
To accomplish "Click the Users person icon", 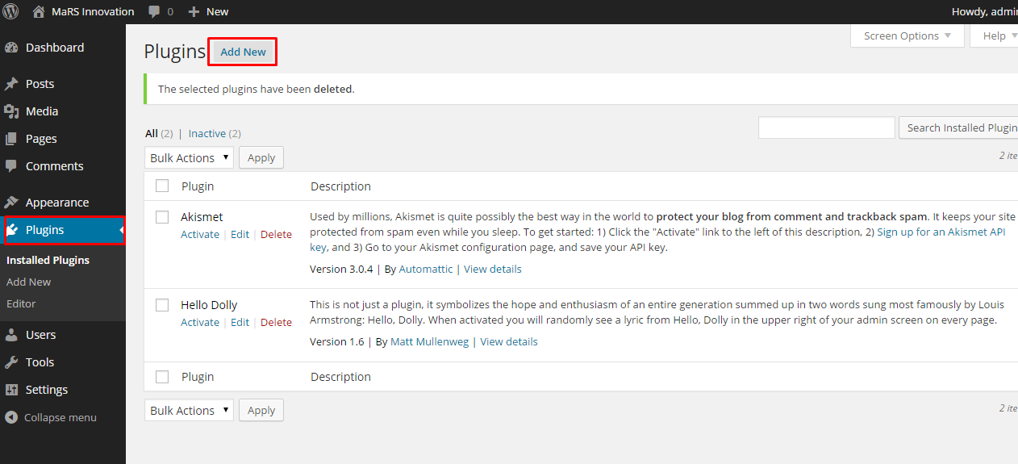I will point(11,335).
